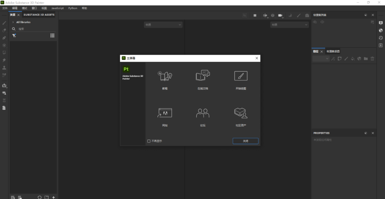Click the 关闭 button in dialog

point(245,141)
